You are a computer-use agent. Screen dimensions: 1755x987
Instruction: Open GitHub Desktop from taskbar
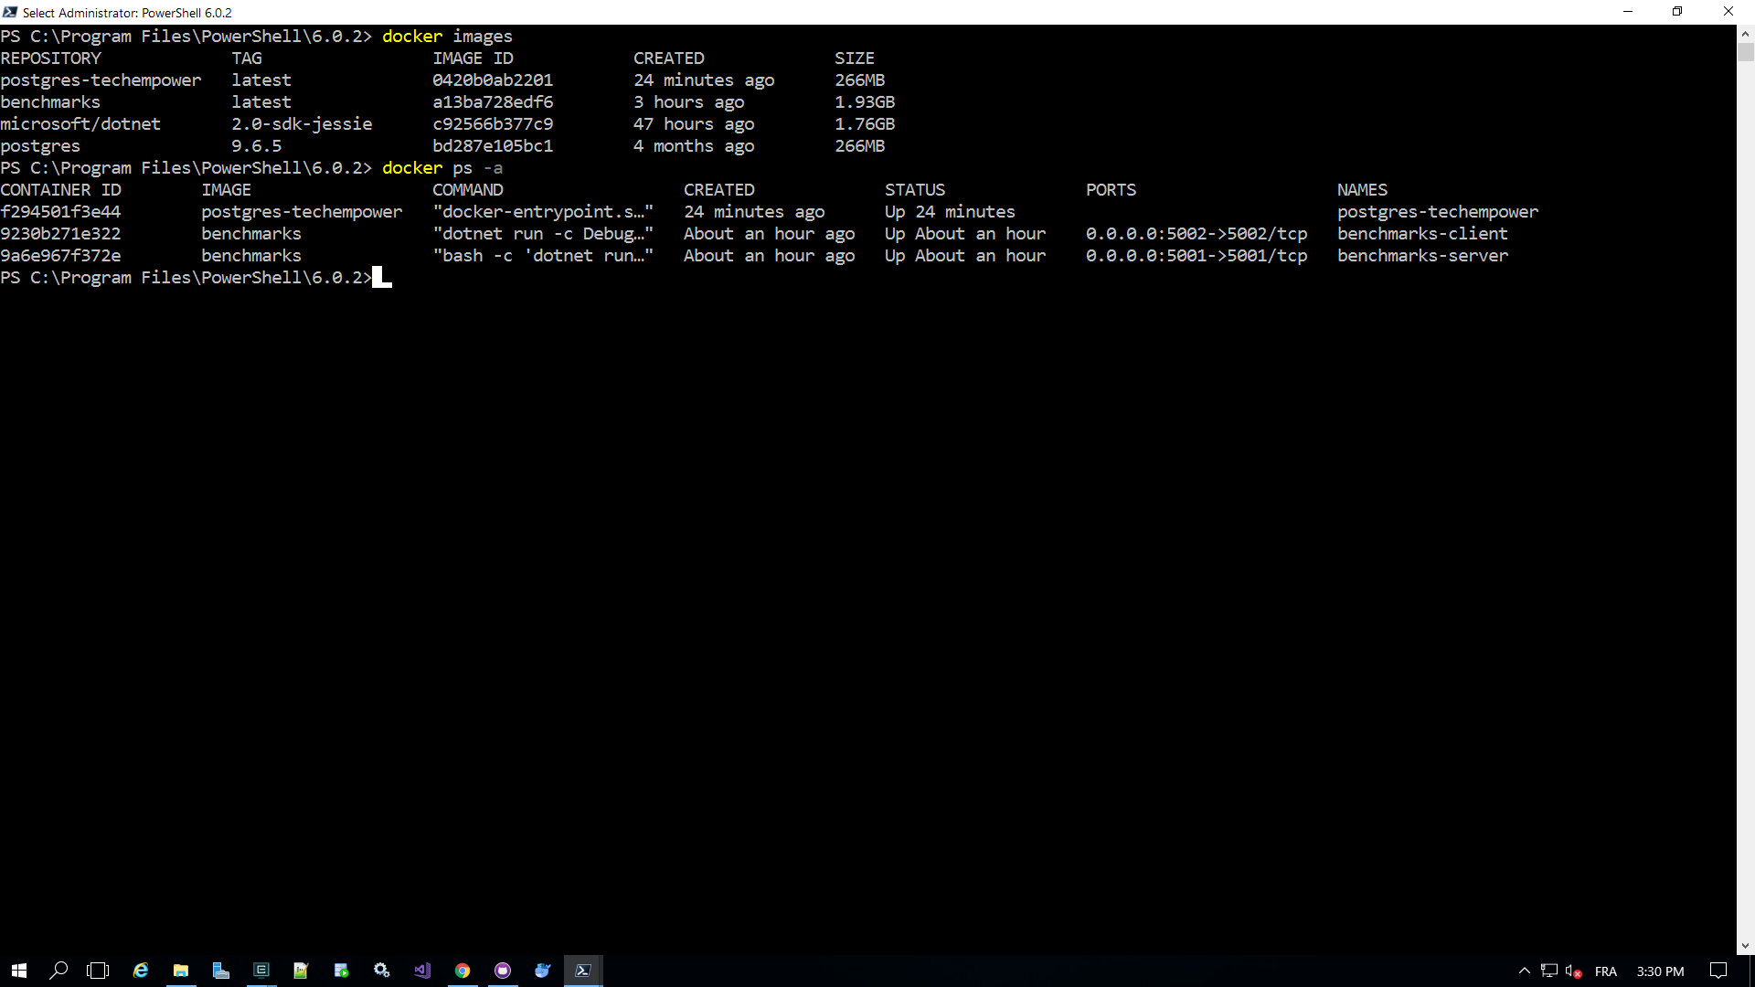(x=503, y=971)
